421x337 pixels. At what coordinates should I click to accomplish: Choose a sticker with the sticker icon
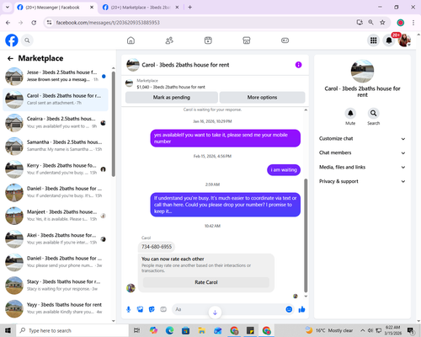pos(152,309)
